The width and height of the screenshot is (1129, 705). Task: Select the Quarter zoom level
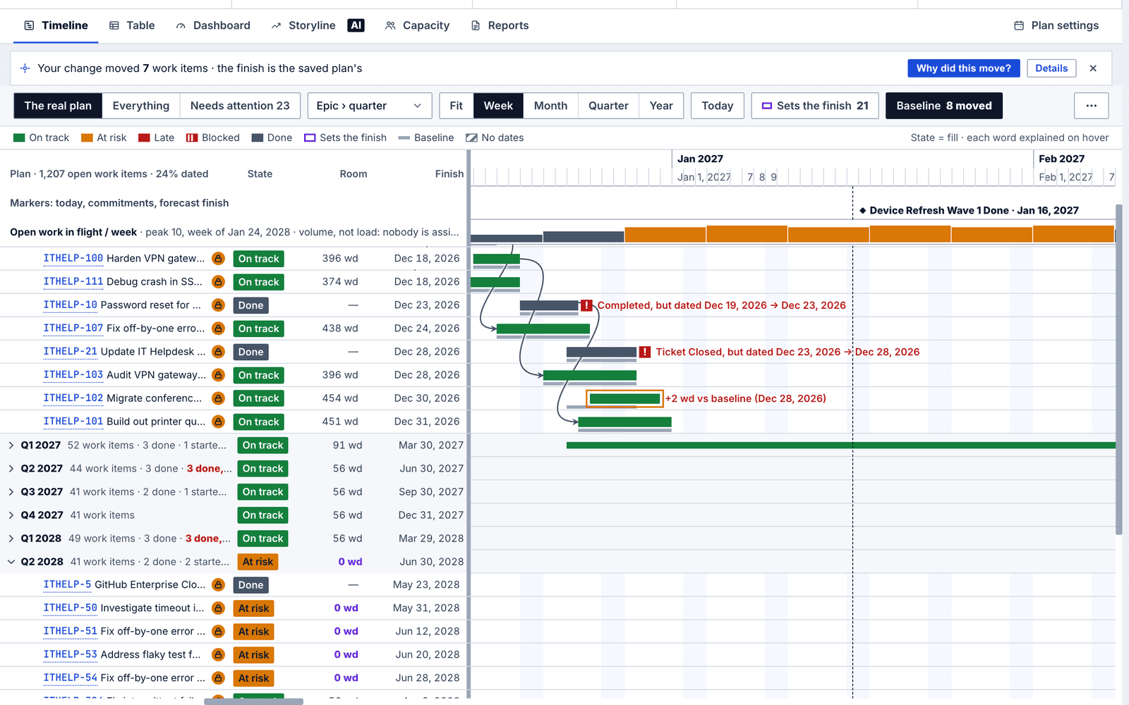click(608, 106)
